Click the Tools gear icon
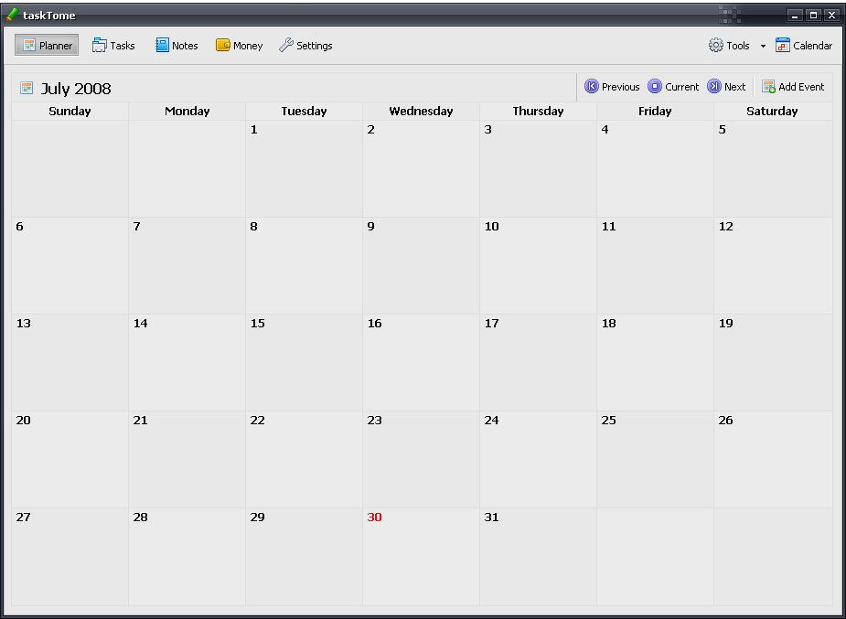Image resolution: width=846 pixels, height=619 pixels. [716, 46]
